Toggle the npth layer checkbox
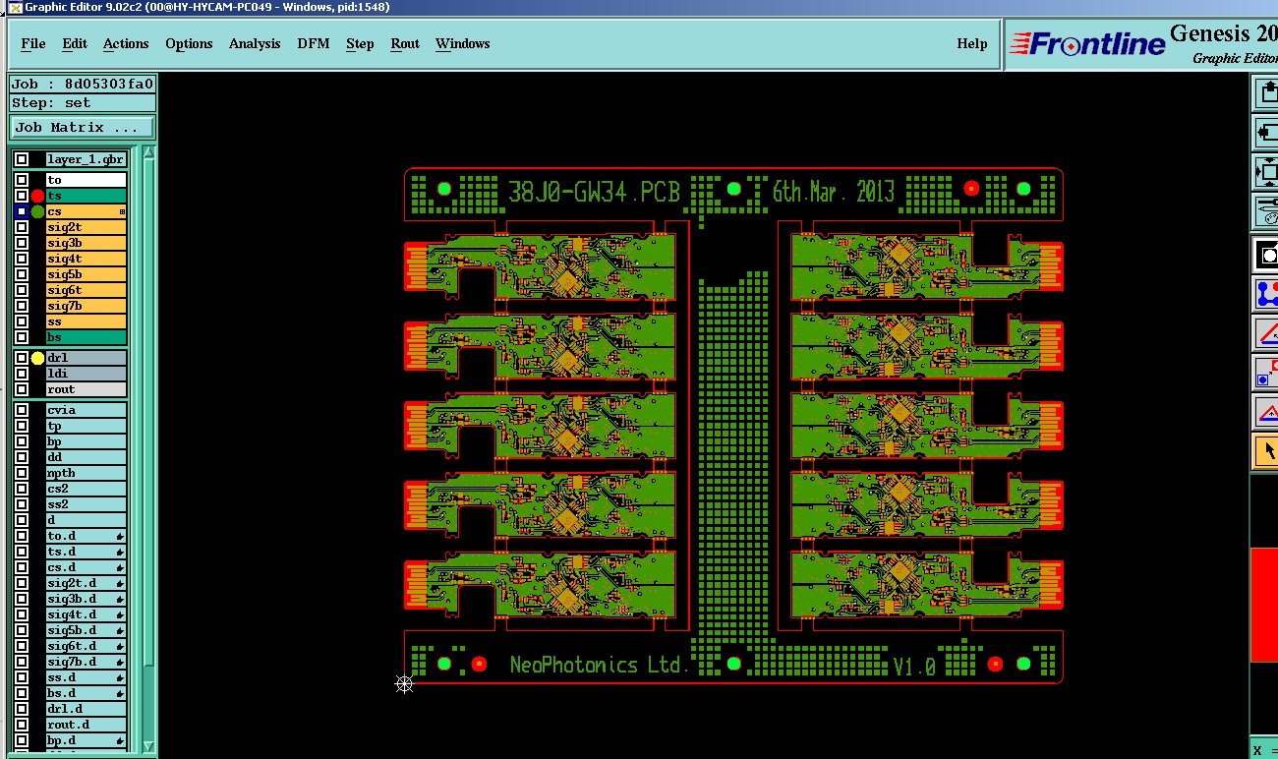Screen dimensions: 1278x759 [22, 473]
